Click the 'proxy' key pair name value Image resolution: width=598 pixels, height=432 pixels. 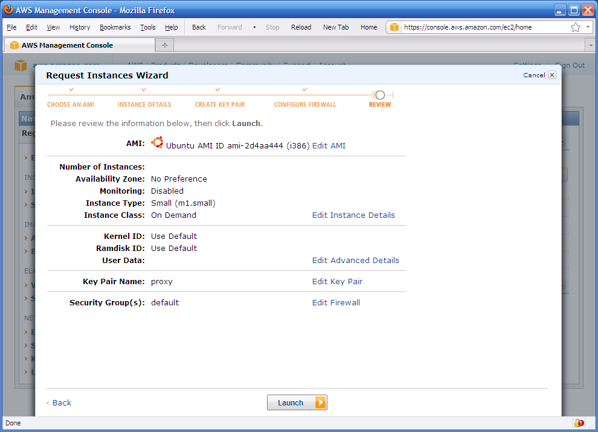162,282
